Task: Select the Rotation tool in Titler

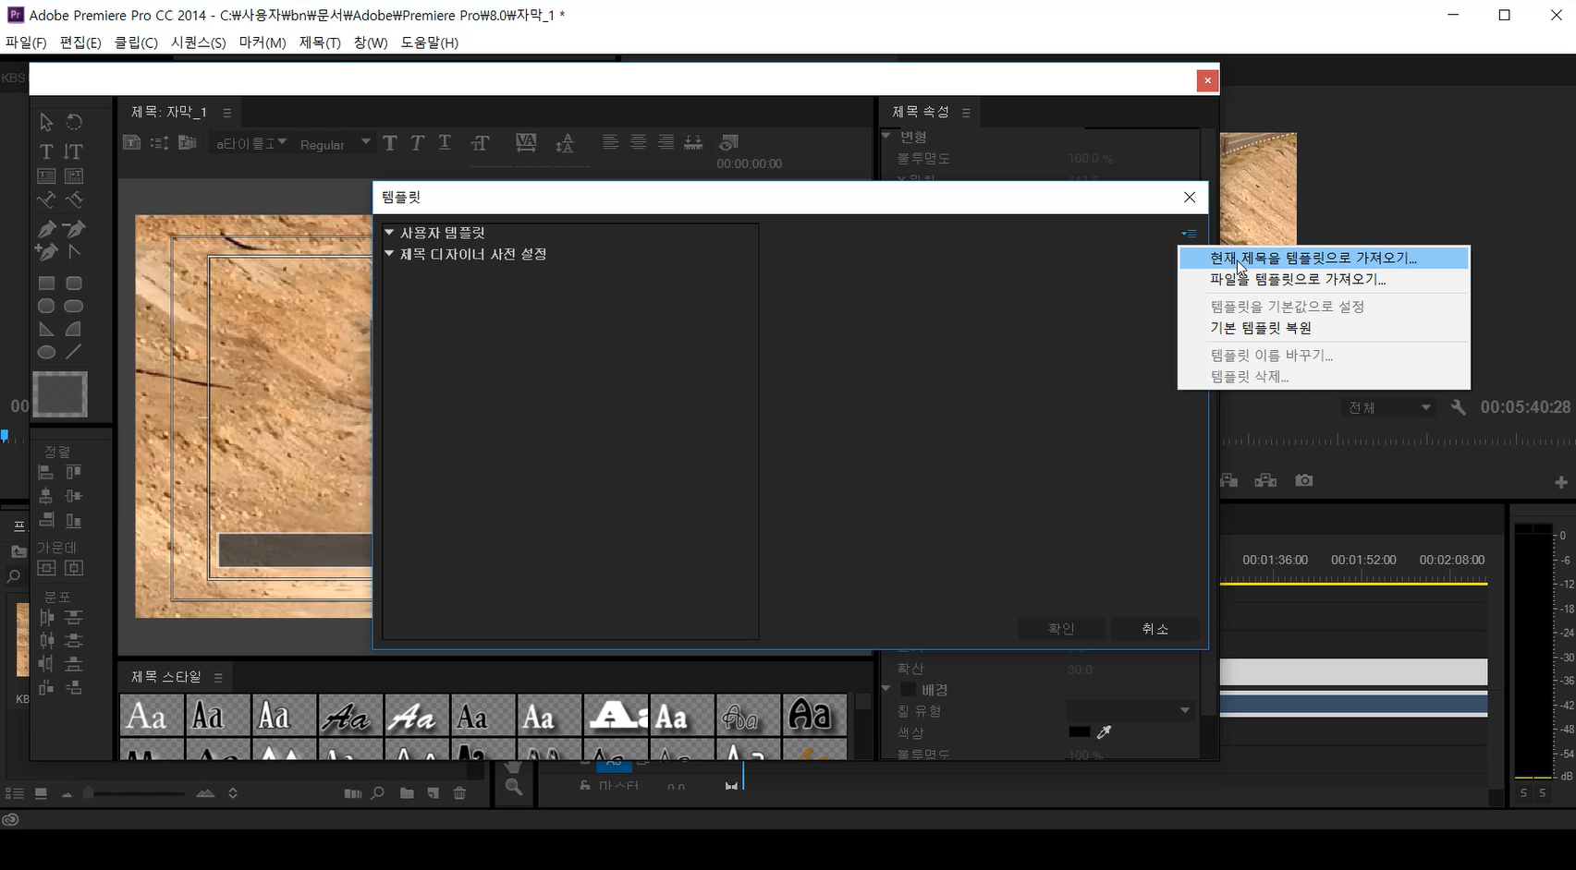Action: point(74,122)
